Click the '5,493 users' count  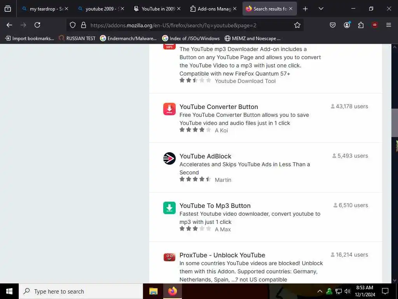(x=350, y=156)
